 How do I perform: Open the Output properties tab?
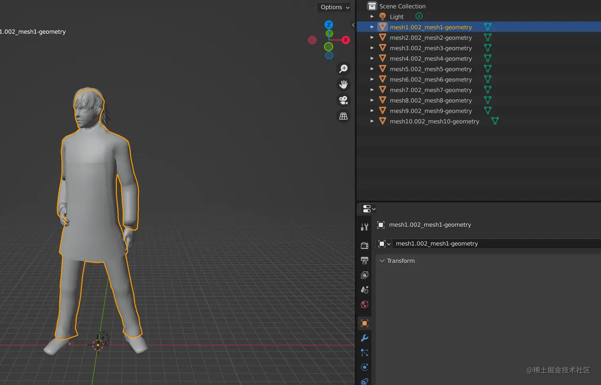click(x=364, y=260)
